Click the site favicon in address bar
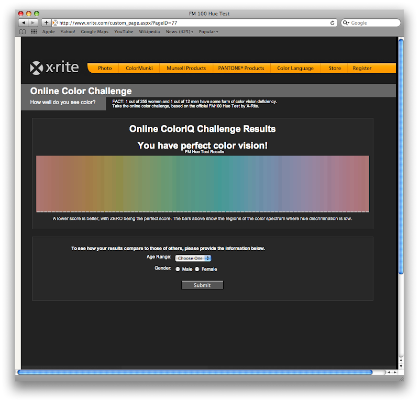 pos(56,23)
